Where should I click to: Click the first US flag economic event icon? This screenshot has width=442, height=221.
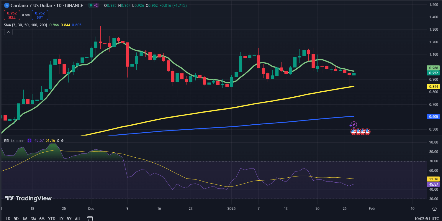coord(353,132)
